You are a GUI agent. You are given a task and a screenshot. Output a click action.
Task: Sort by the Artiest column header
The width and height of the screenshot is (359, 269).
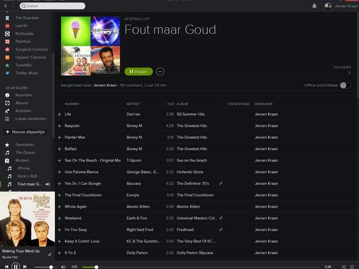[133, 104]
